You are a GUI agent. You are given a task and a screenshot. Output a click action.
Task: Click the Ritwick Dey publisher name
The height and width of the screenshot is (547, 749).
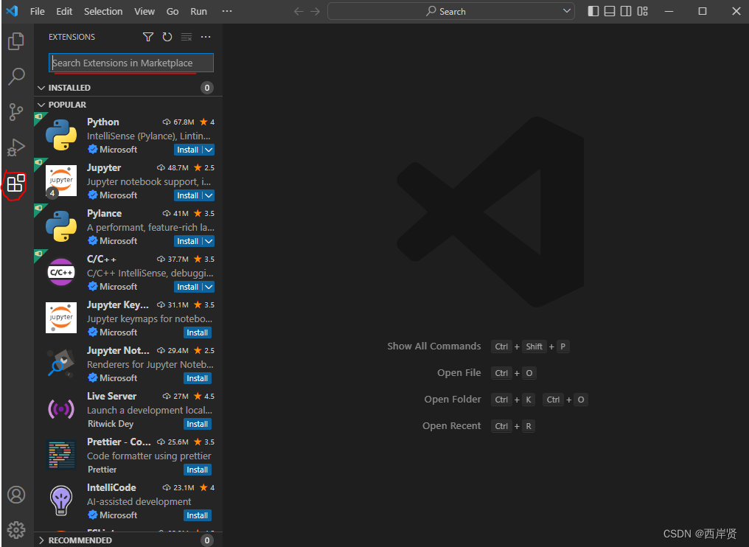(111, 424)
